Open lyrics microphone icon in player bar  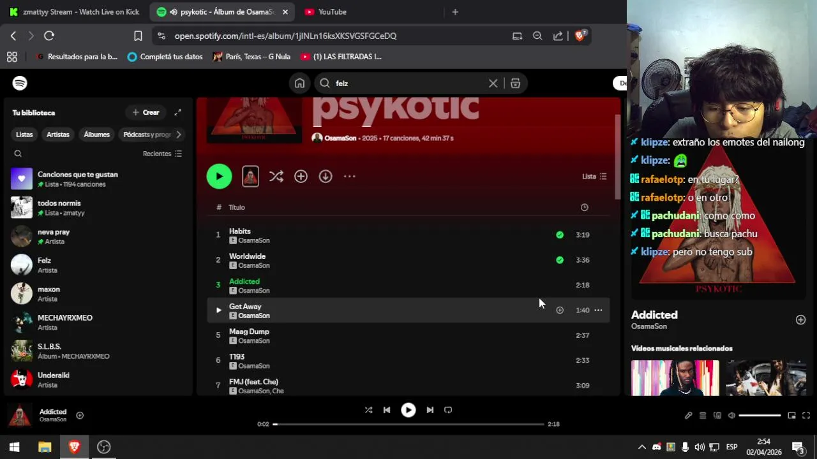click(688, 416)
